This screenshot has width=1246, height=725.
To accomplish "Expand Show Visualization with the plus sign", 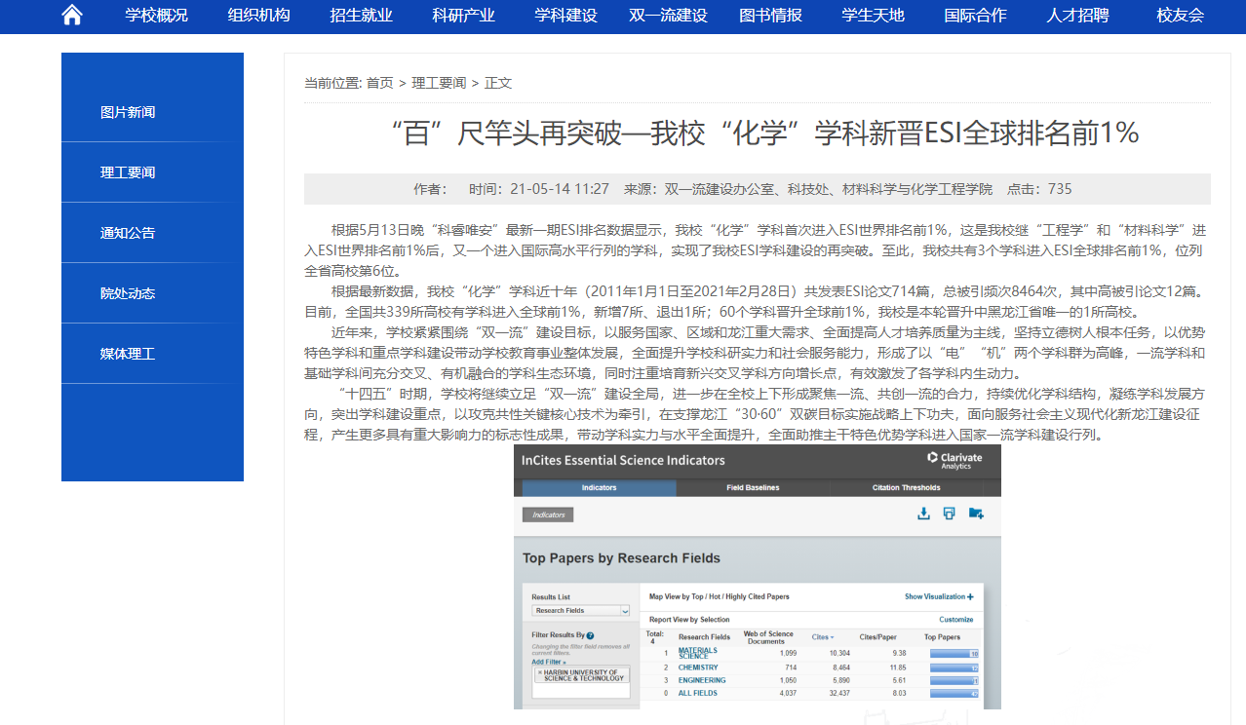I will click(971, 596).
